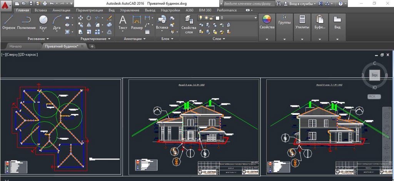Click the Save icon in quick access toolbar
The width and height of the screenshot is (394, 181).
click(31, 3)
